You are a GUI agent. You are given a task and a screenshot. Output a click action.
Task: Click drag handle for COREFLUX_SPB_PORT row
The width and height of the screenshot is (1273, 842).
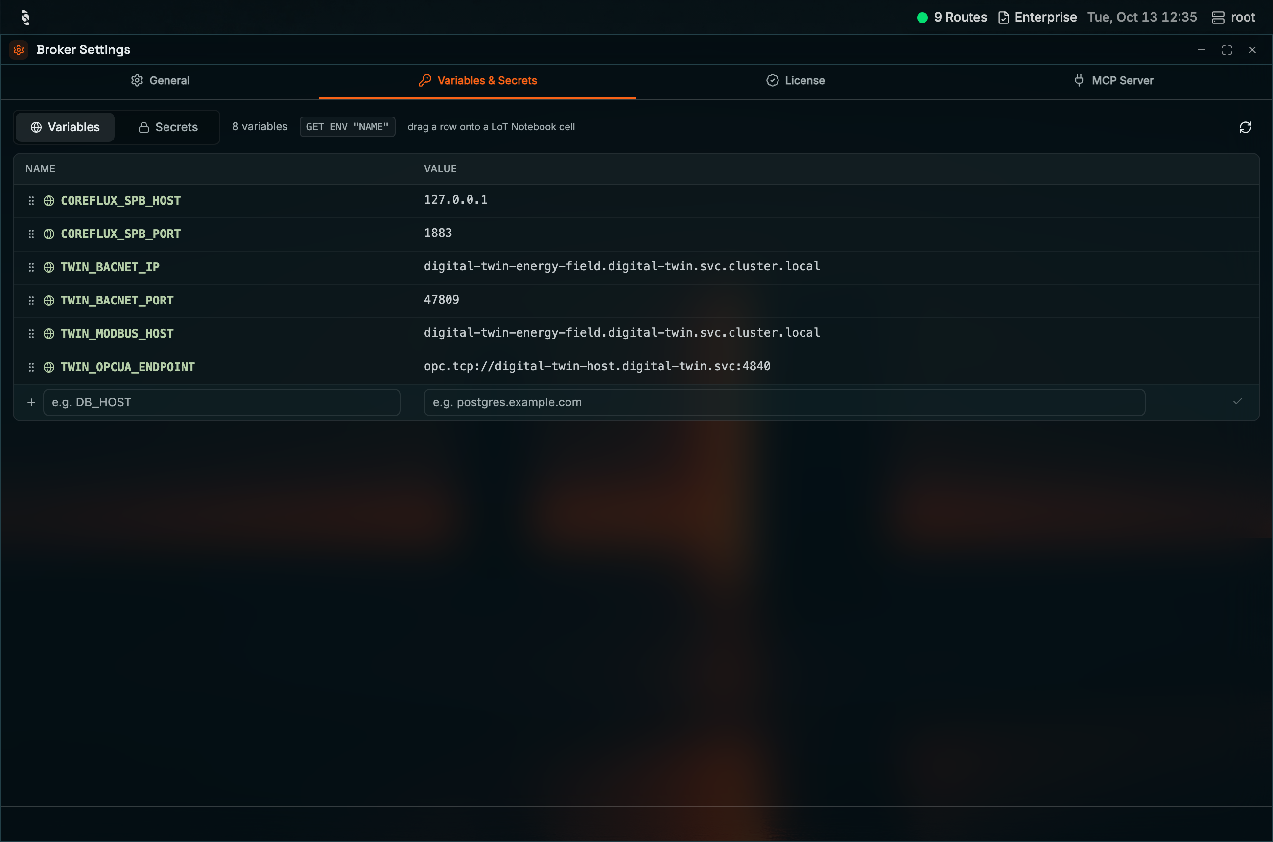(x=31, y=234)
